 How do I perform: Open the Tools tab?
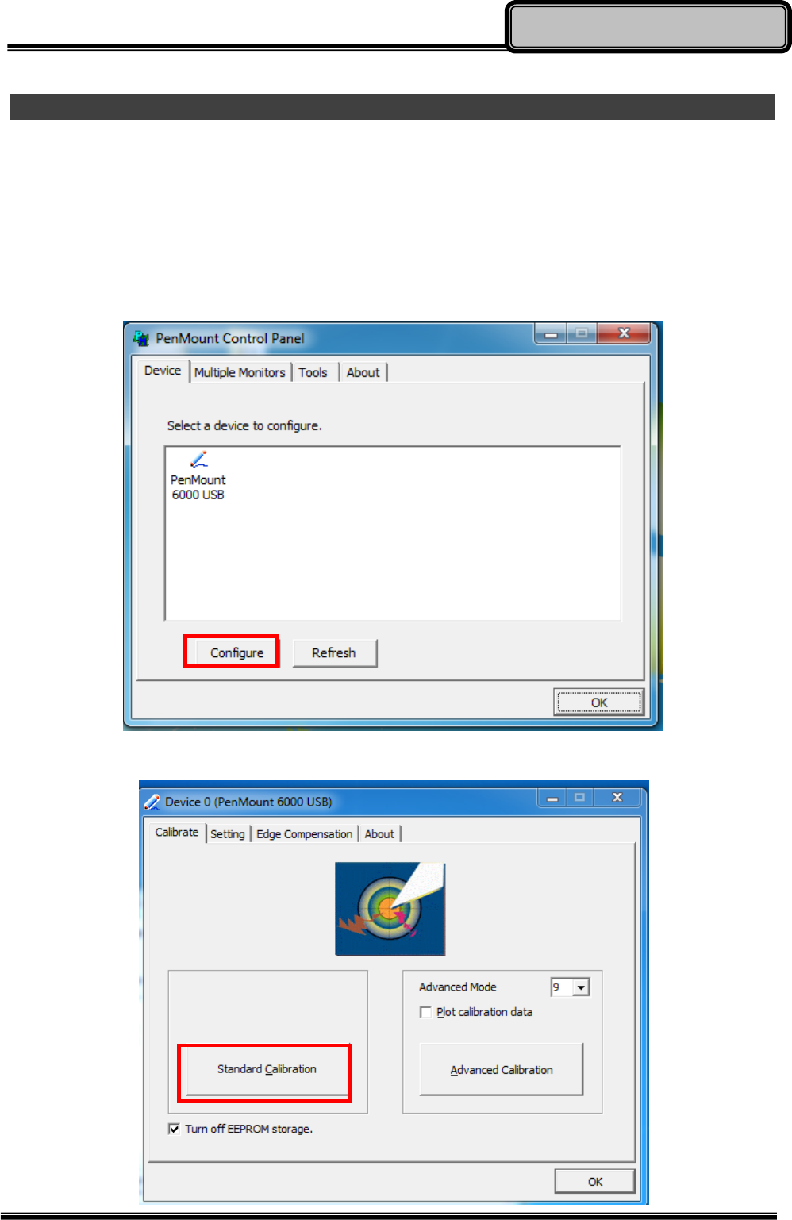coord(313,372)
